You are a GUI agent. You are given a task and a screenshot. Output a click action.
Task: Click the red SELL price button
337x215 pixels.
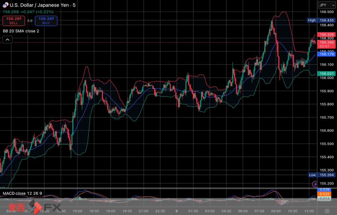click(14, 21)
